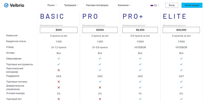This screenshot has width=204, height=102.
Task: Click ELITE Персональный менеджер checkmark
Action: click(x=181, y=70)
